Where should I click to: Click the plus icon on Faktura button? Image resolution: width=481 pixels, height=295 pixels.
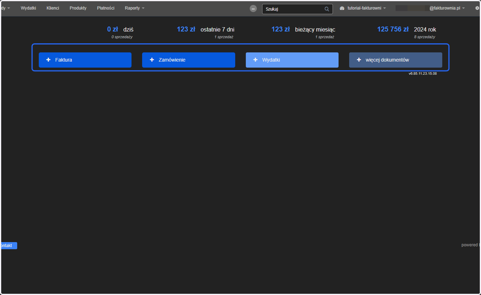coord(49,60)
